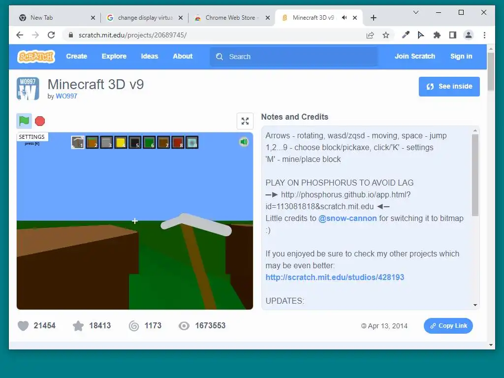View site info via the lock icon
Screen dimensions: 504x378
click(x=71, y=35)
